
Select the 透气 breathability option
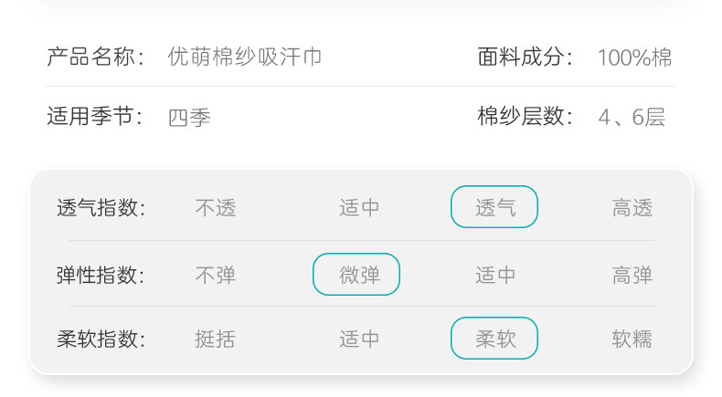click(494, 207)
